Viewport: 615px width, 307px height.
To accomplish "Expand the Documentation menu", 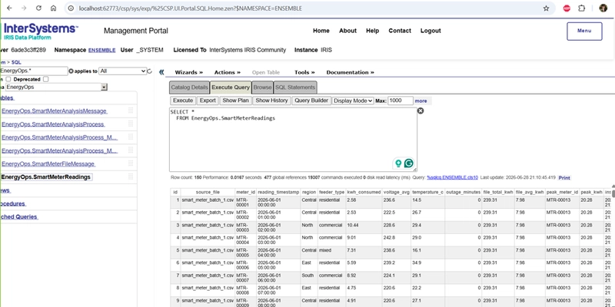I will 351,72.
